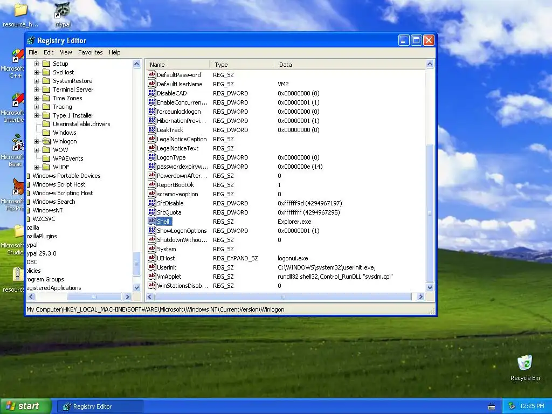Click the forceunlocklogon DWORD icon
Viewport: 552px width, 414px height.
(151, 111)
